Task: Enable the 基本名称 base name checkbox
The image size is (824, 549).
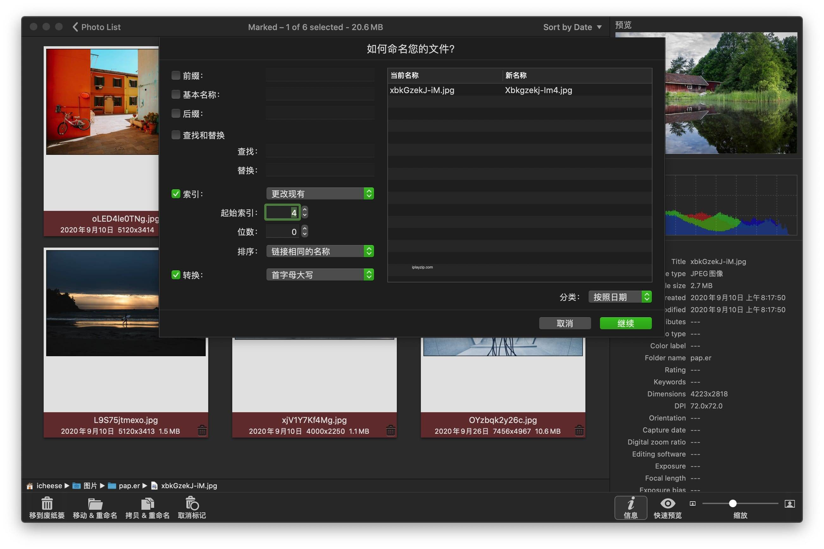Action: [x=176, y=94]
